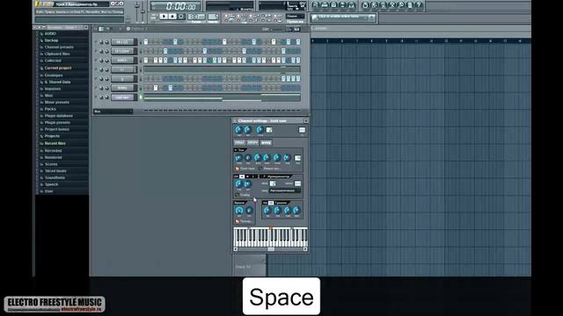Click the arpeggiator time knob
Image resolution: width=563 pixels, height=316 pixels.
[x=238, y=184]
